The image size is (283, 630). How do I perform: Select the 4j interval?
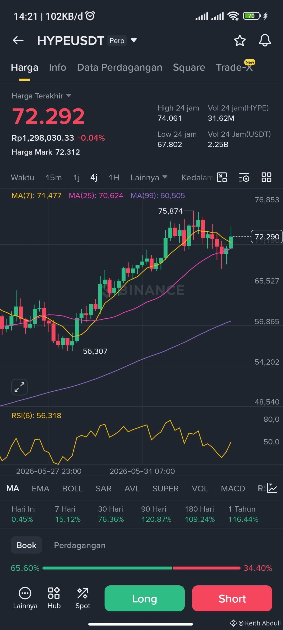[94, 177]
